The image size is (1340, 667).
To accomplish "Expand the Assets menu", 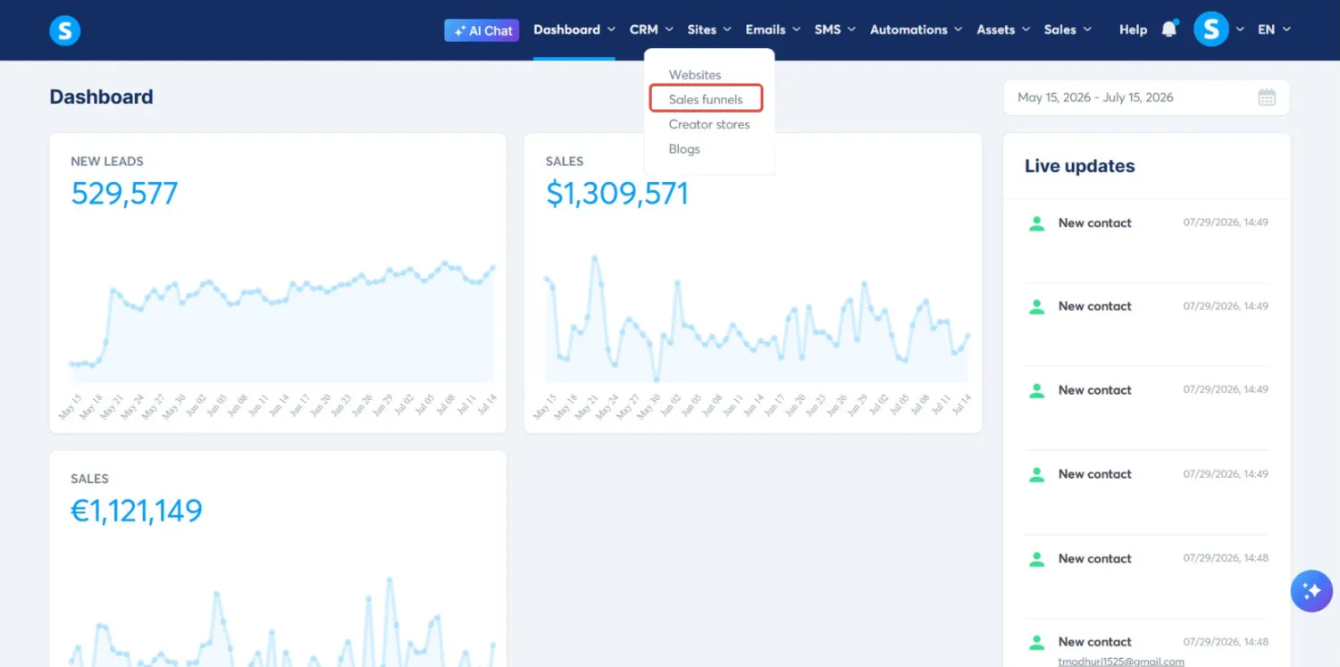I will 1003,29.
